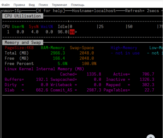Click the Cached value 1335.8
The width and height of the screenshot is (163, 138).
point(94,74)
